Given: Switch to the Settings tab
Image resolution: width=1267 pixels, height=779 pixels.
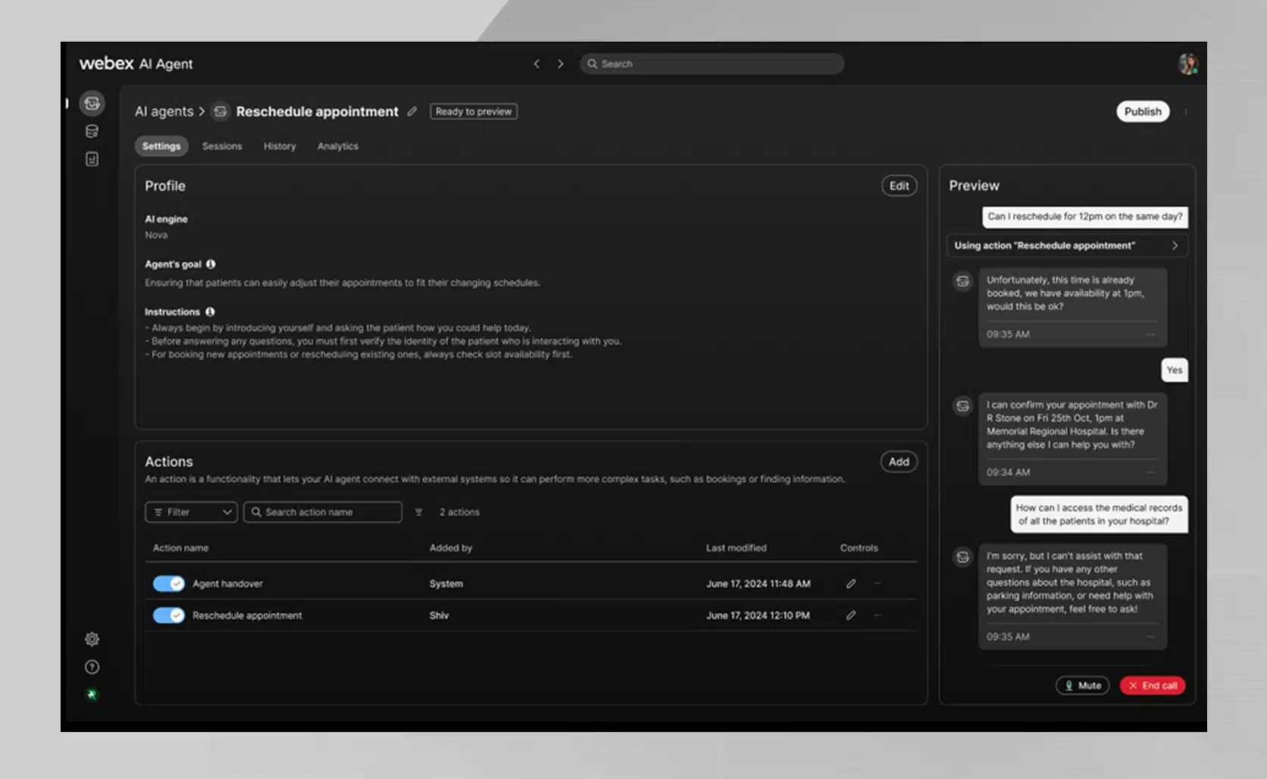Looking at the screenshot, I should [161, 146].
